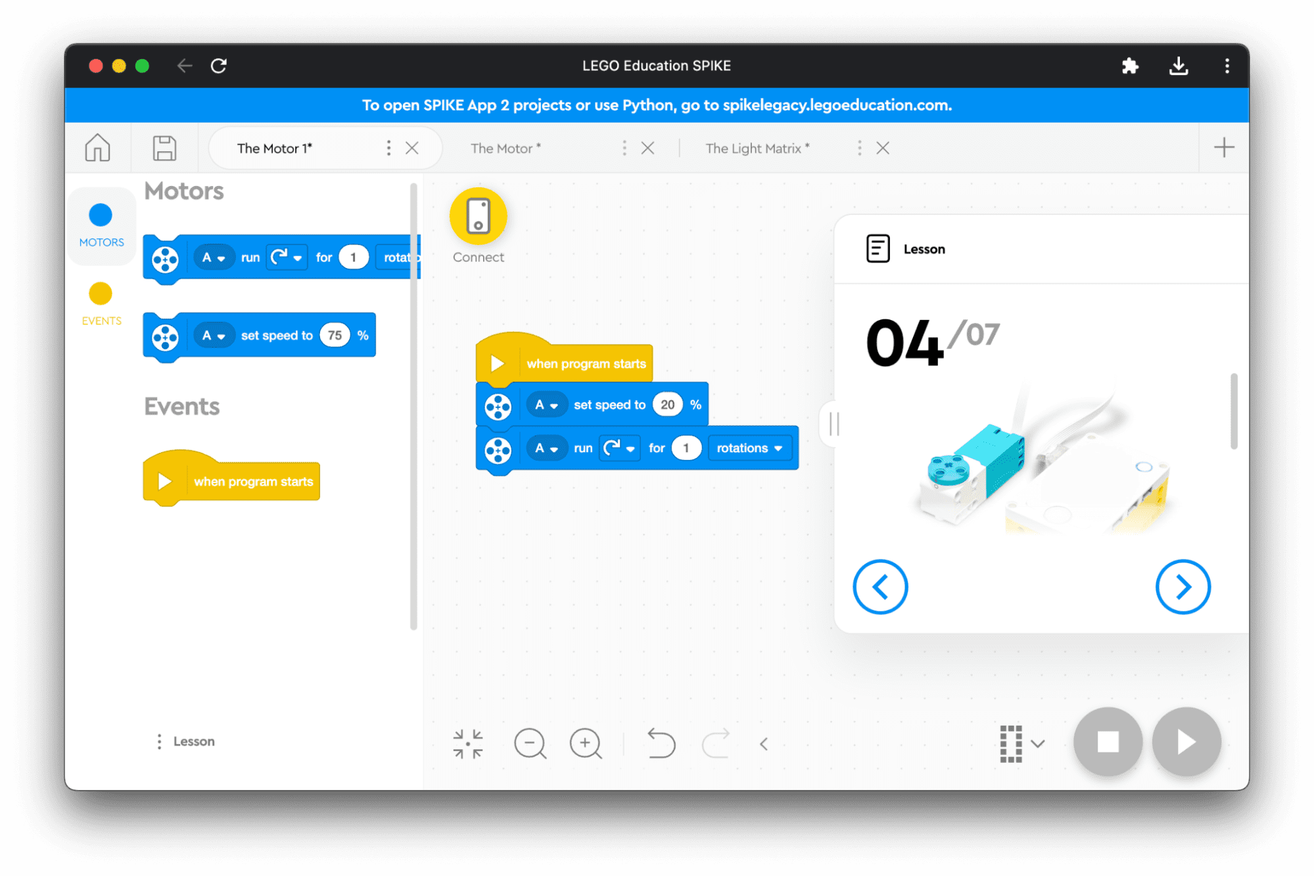1314x876 pixels.
Task: Click the Connect device icon
Action: pos(478,217)
